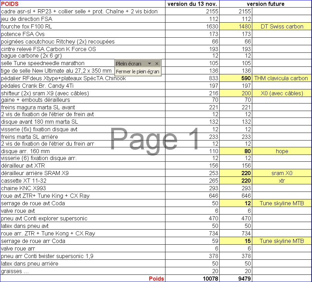Click 'cintre relevé FSA Carbon K Force OS'

click(83, 49)
